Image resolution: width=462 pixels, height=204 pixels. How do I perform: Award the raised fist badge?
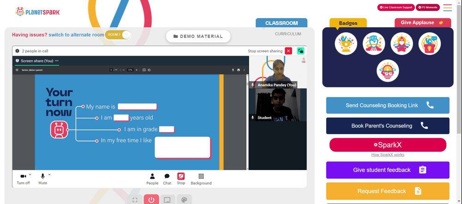click(x=374, y=43)
